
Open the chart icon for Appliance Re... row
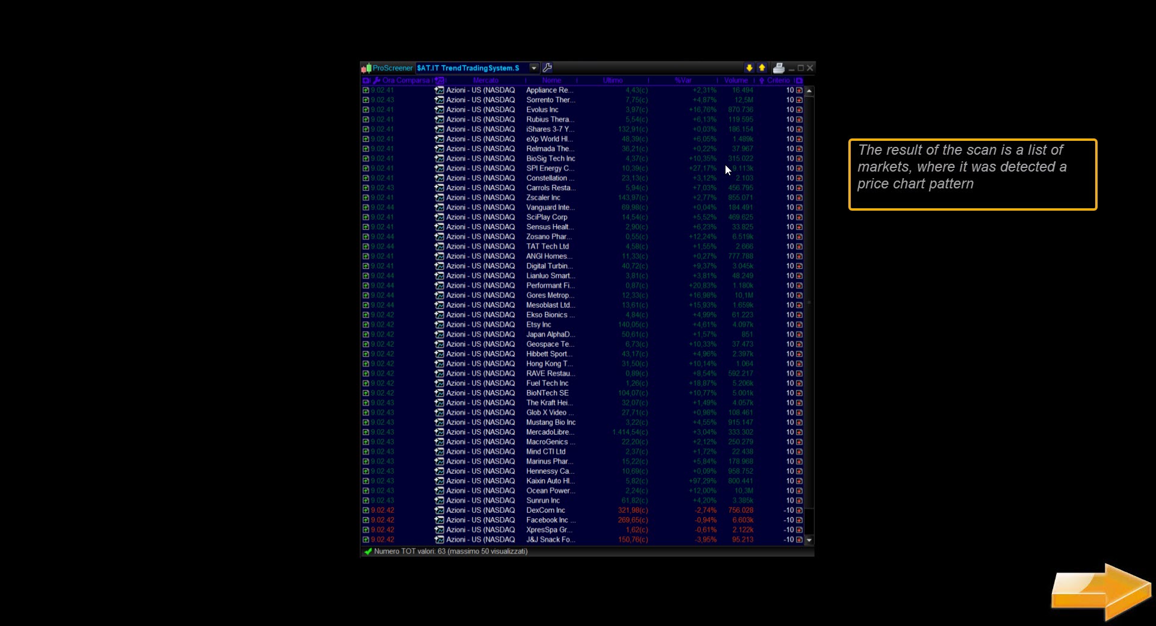(440, 90)
